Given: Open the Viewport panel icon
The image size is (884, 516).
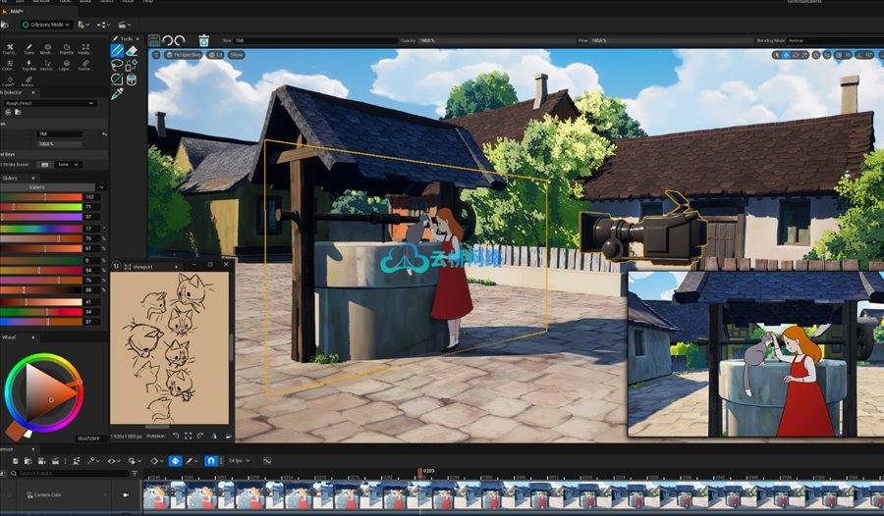Looking at the screenshot, I should (84, 49).
